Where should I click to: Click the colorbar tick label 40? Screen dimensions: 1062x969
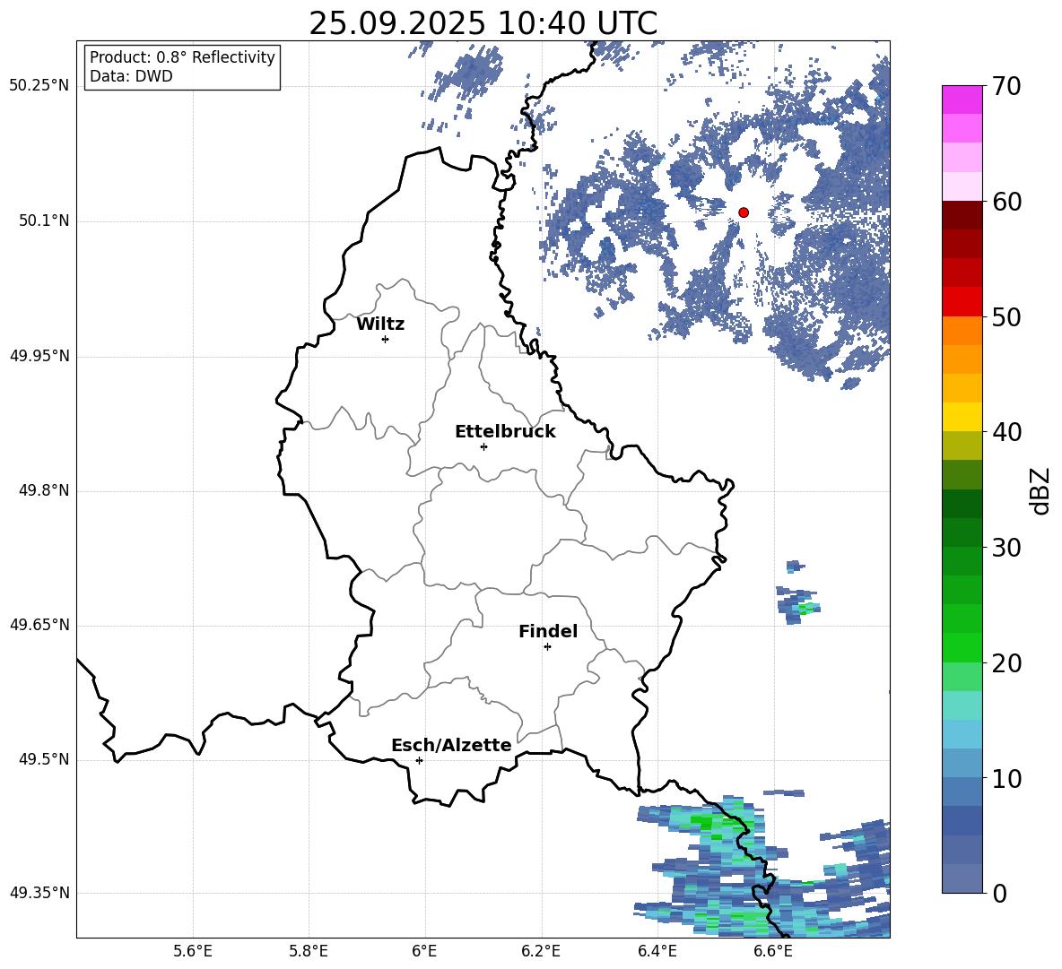click(x=1006, y=432)
